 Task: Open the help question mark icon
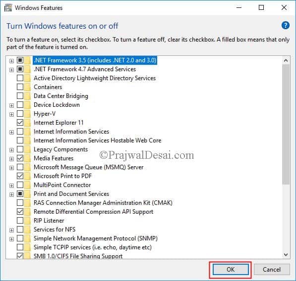point(285,25)
